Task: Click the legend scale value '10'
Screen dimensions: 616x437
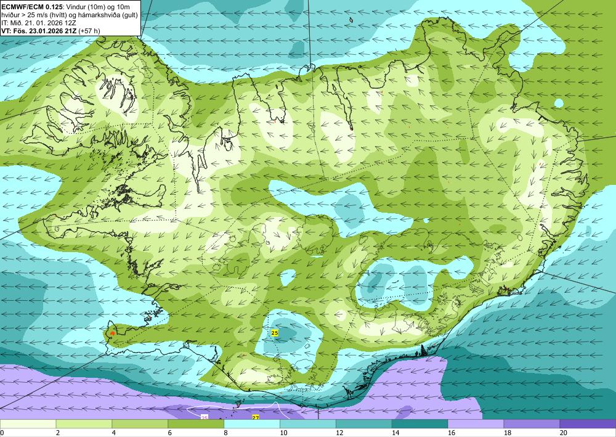Action: click(x=283, y=433)
